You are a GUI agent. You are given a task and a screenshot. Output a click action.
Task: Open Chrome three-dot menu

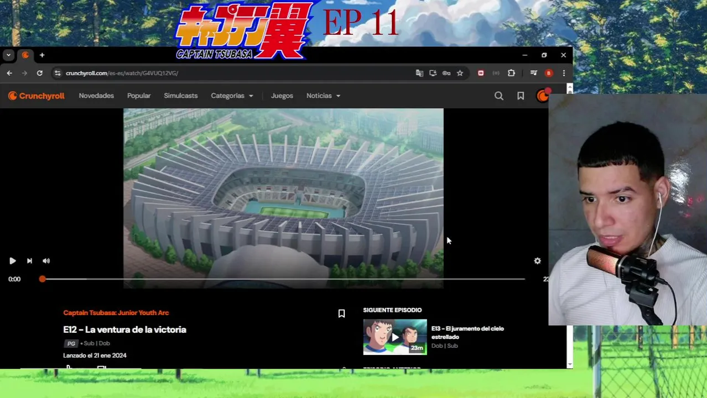click(x=564, y=73)
